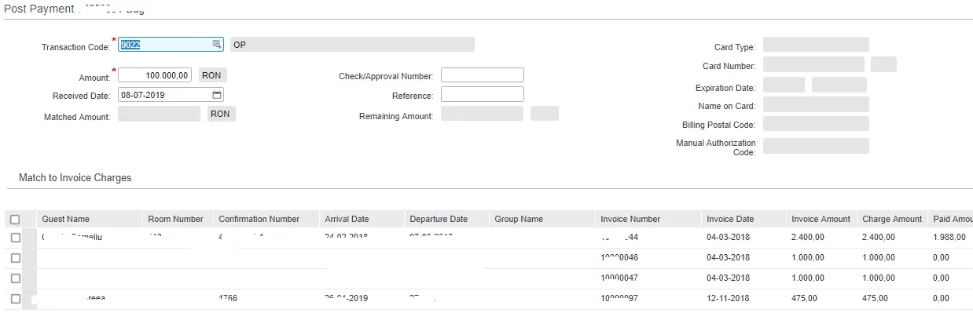Click the Check/Approval Number input
973x320 pixels.
[482, 75]
